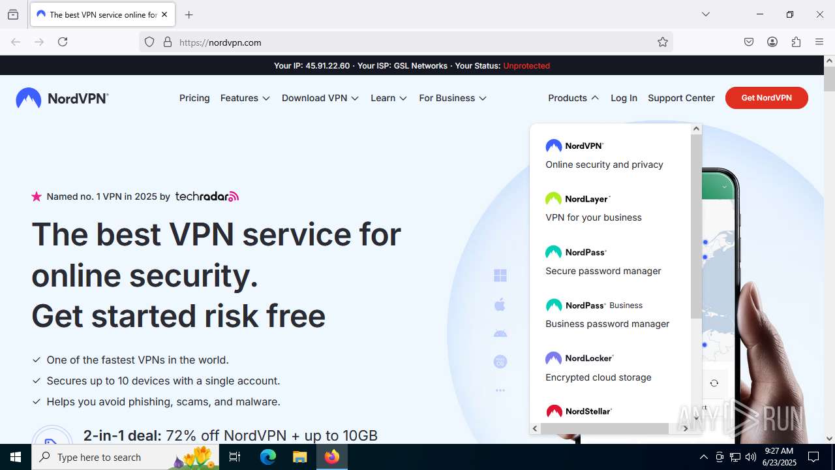This screenshot has width=835, height=470.
Task: Click the Log In link
Action: (624, 98)
